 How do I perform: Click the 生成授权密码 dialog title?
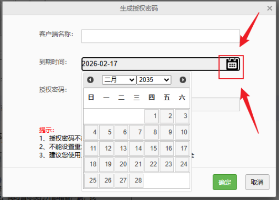[x=139, y=9]
